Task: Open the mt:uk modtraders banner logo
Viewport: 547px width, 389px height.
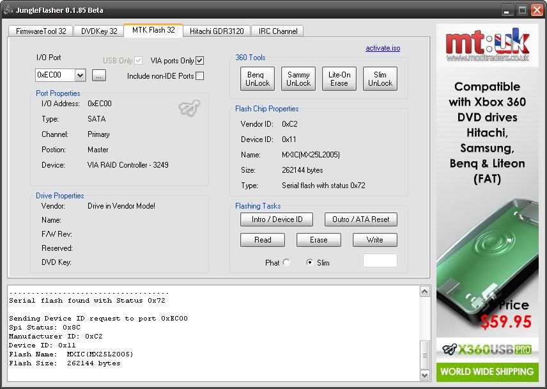Action: [488, 45]
